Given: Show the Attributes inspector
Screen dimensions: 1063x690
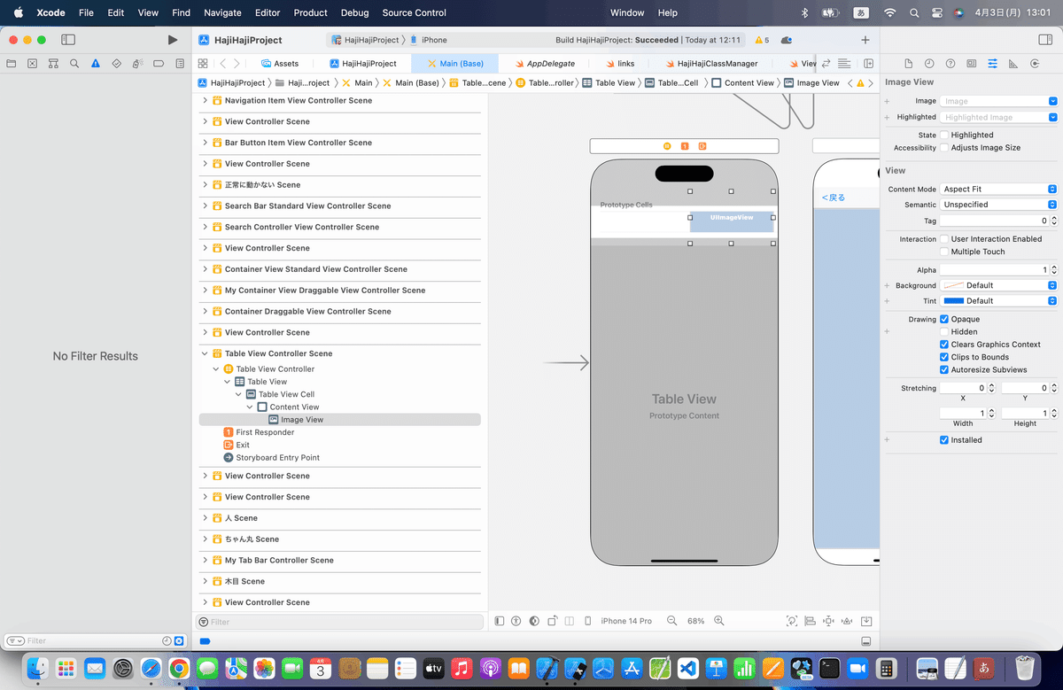Looking at the screenshot, I should 992,64.
